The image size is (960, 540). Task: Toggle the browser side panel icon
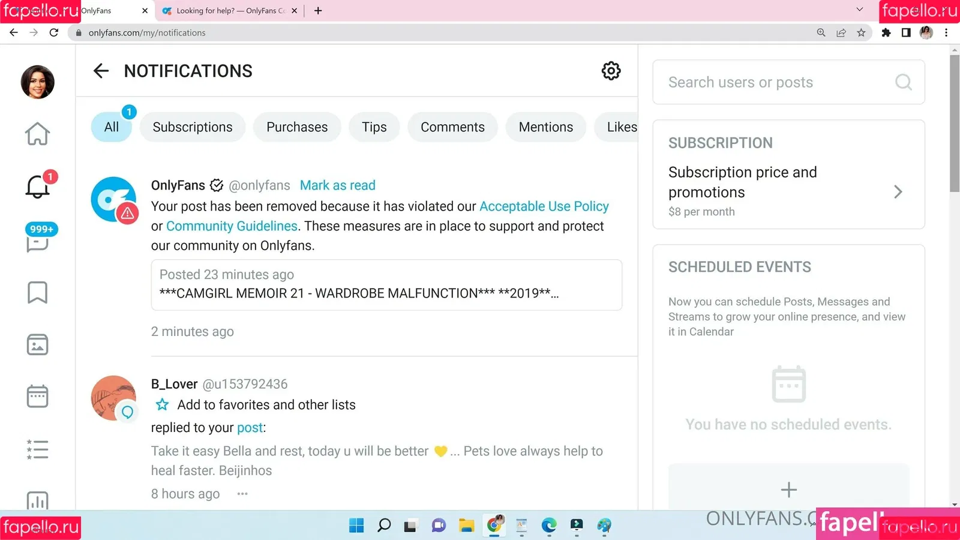[906, 32]
